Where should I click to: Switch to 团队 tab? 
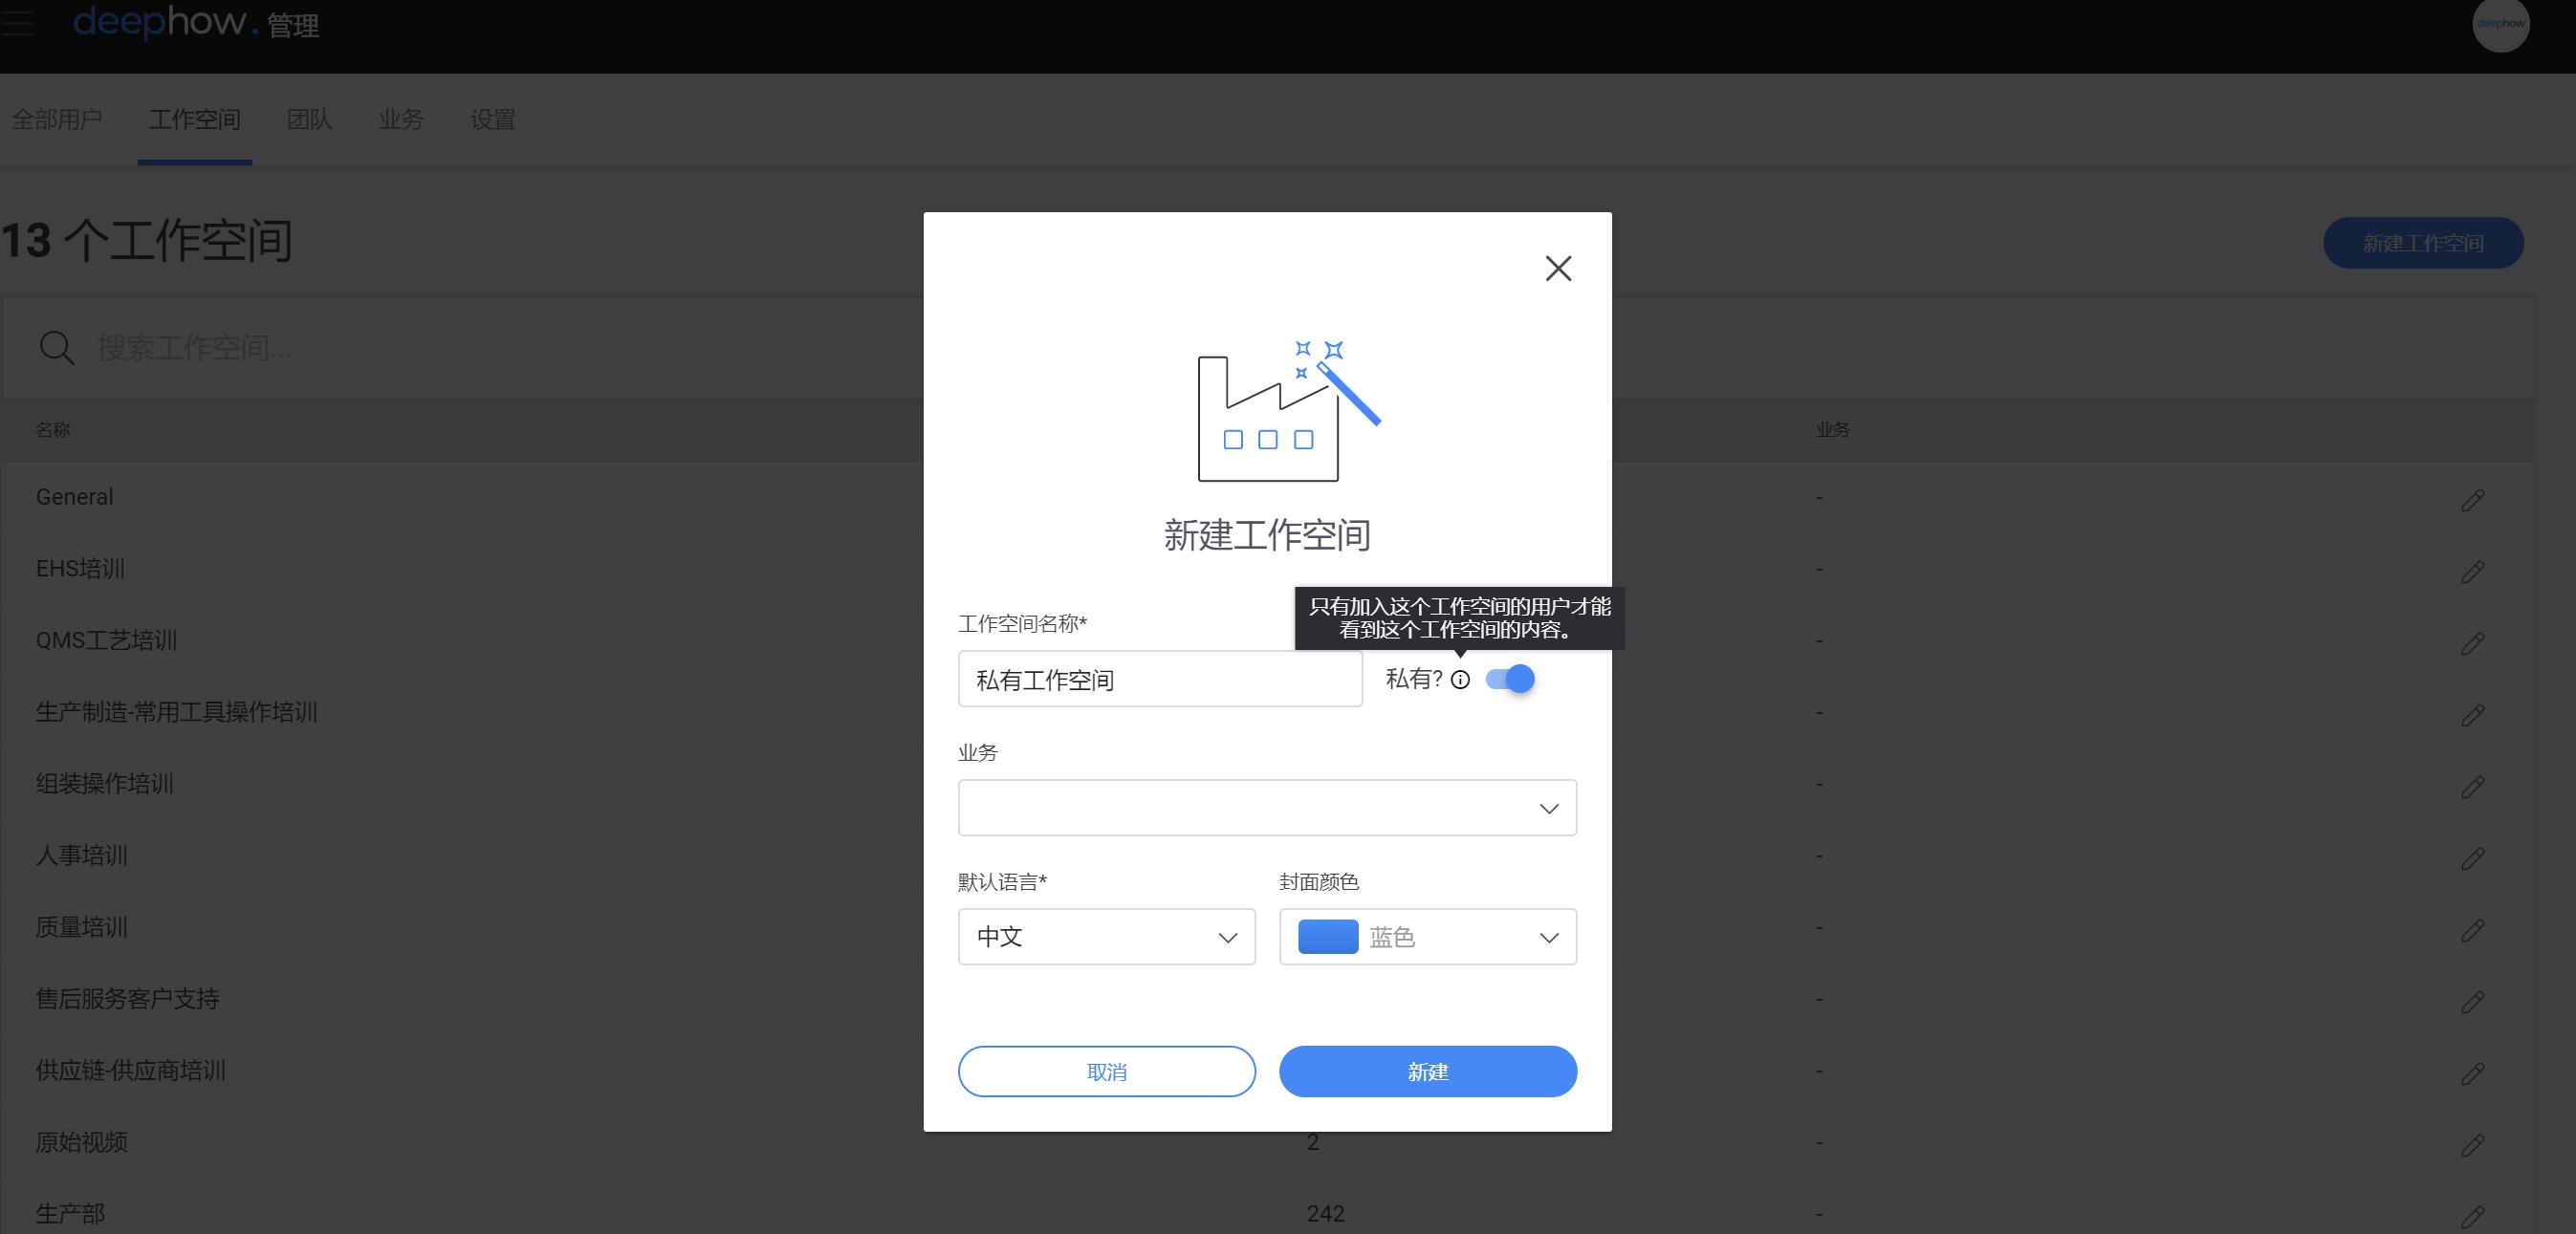[x=309, y=120]
